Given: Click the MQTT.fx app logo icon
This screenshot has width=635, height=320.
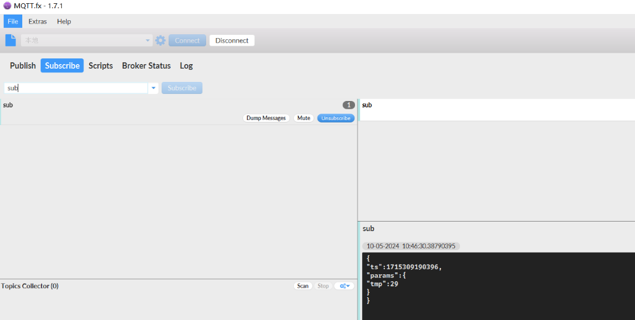Looking at the screenshot, I should [x=7, y=6].
